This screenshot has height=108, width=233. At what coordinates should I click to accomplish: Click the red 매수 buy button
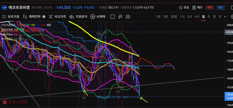(x=210, y=7)
